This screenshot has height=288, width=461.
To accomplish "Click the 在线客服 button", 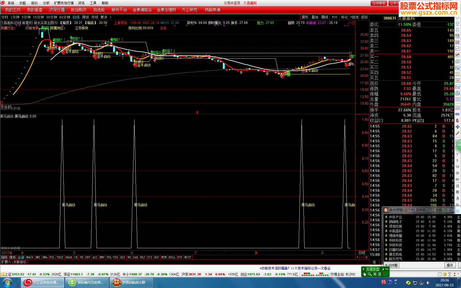I will 379,3.
